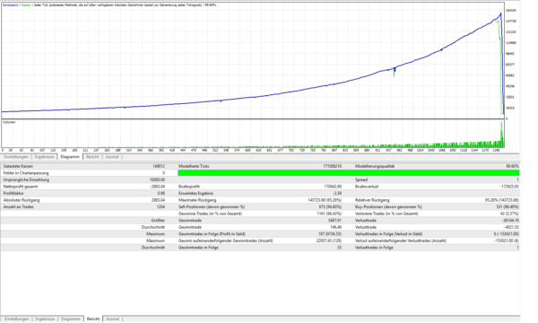Viewport: 538px width, 323px height.
Task: Select the active Bericht tab below the report
Action: 93,319
